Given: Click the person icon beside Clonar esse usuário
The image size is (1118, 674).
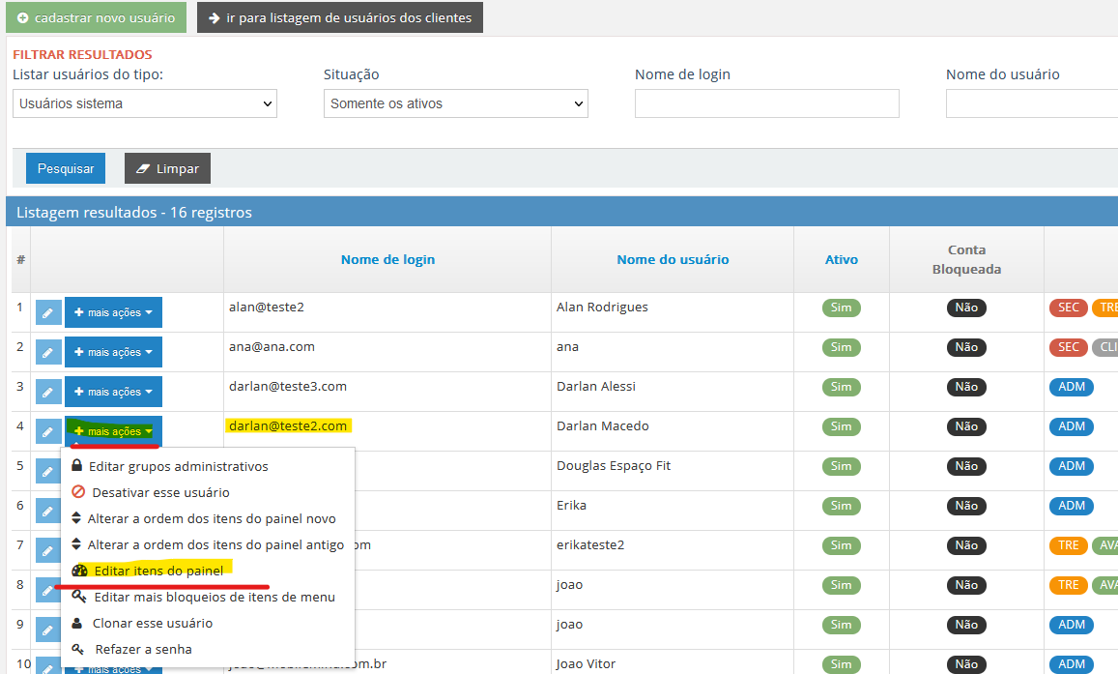Looking at the screenshot, I should point(78,623).
